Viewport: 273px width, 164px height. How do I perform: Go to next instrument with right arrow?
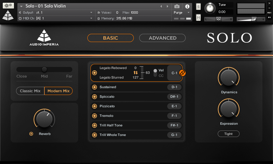click(x=168, y=6)
